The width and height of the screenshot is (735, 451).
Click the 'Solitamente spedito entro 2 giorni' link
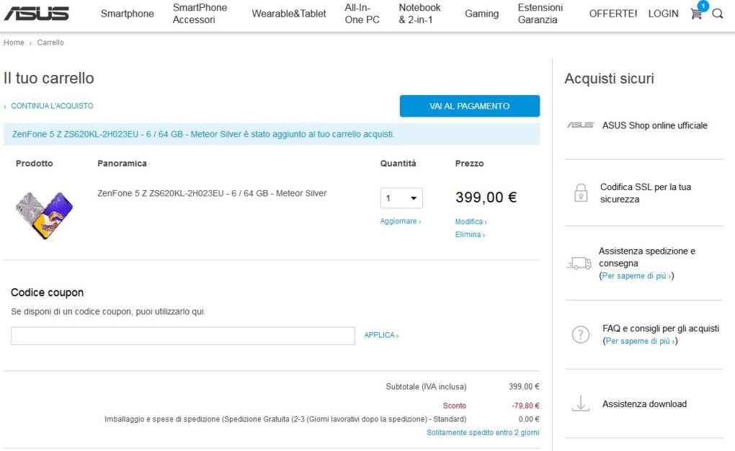point(483,432)
